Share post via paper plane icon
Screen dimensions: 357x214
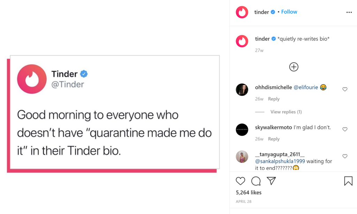(271, 181)
